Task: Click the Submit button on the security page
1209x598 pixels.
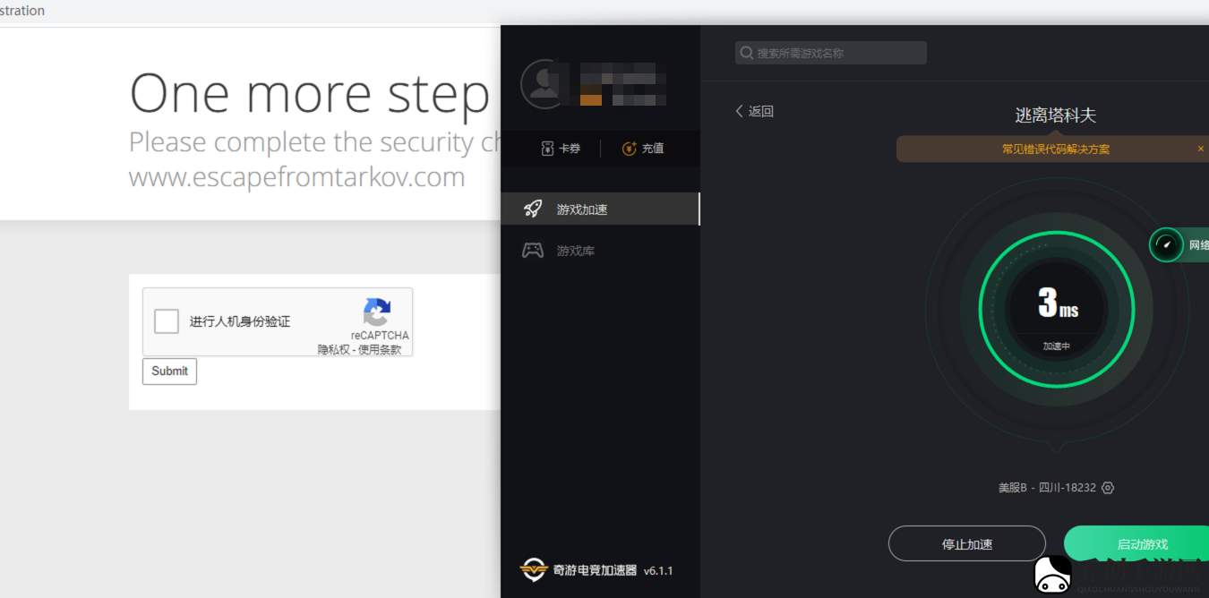Action: pos(169,372)
